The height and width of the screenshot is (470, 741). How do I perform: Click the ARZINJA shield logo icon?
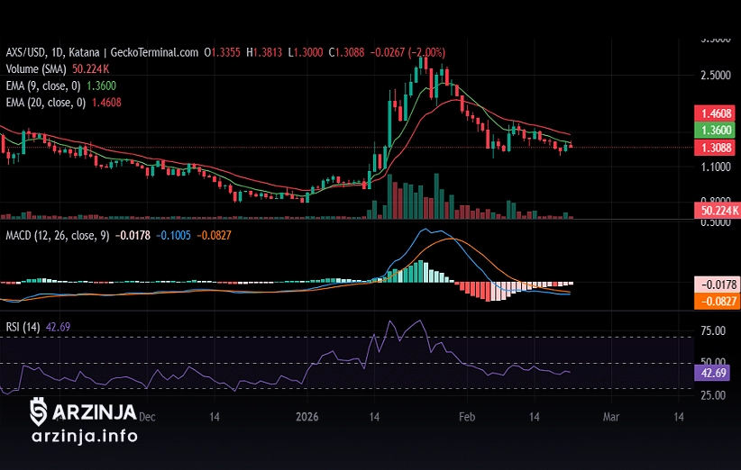pyautogui.click(x=39, y=411)
